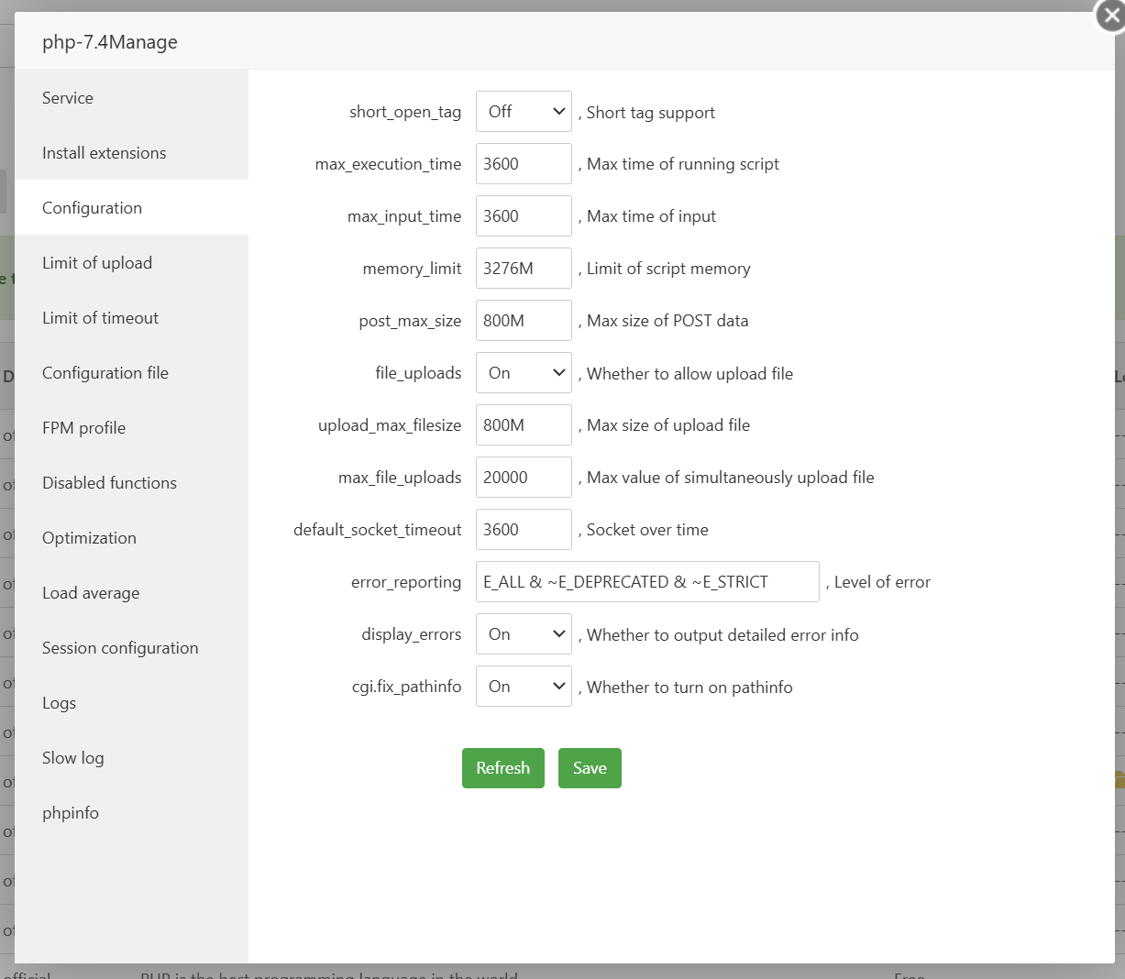Image resolution: width=1125 pixels, height=979 pixels.
Task: Go to Limit of upload section
Action: coord(97,263)
